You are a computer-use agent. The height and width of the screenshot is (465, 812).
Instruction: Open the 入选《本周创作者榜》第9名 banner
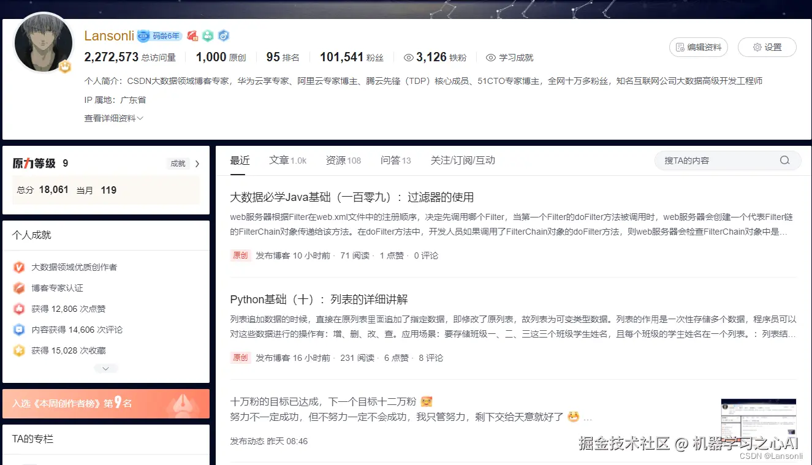pos(106,404)
